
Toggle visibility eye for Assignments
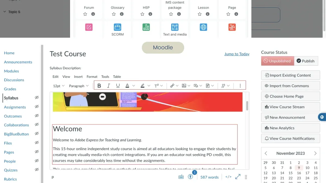[37, 107]
